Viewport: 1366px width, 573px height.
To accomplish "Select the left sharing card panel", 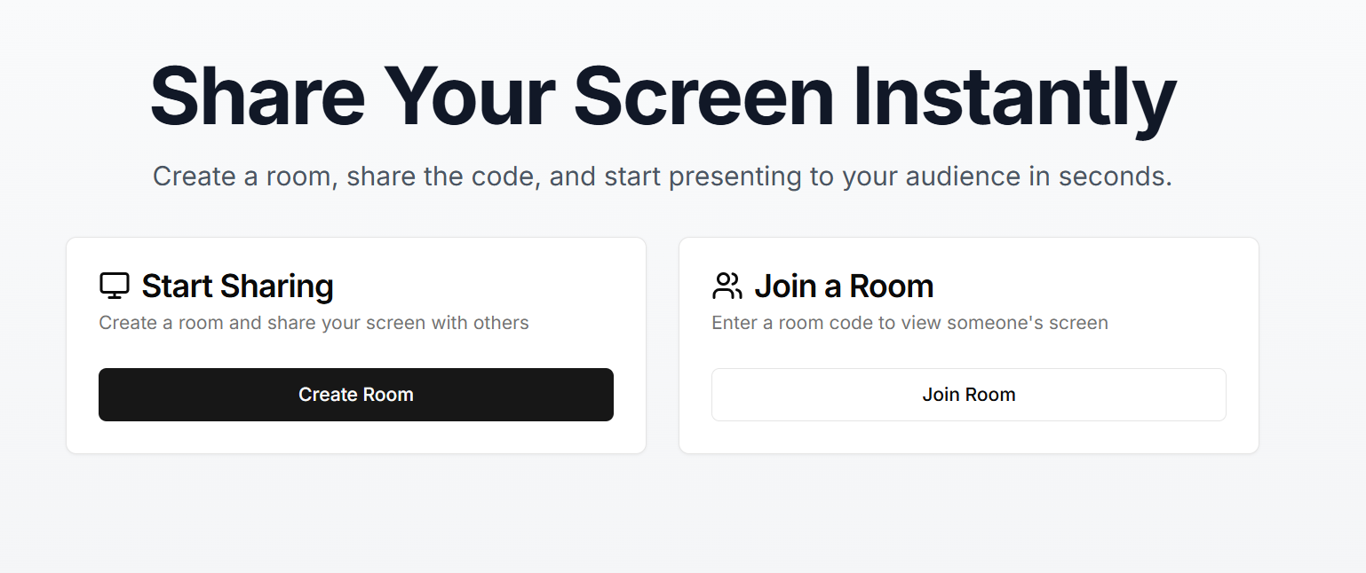I will coord(355,344).
